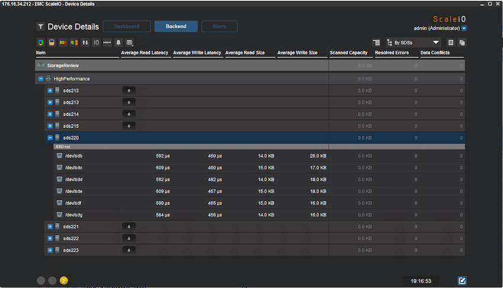This screenshot has height=288, width=503.
Task: Expand the sds214 node
Action: pos(50,114)
